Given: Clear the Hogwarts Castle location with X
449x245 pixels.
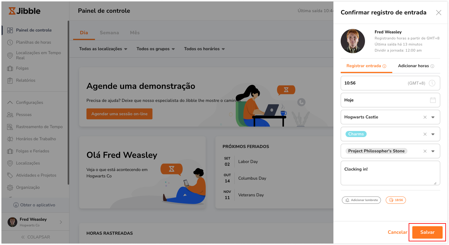Looking at the screenshot, I should [425, 117].
